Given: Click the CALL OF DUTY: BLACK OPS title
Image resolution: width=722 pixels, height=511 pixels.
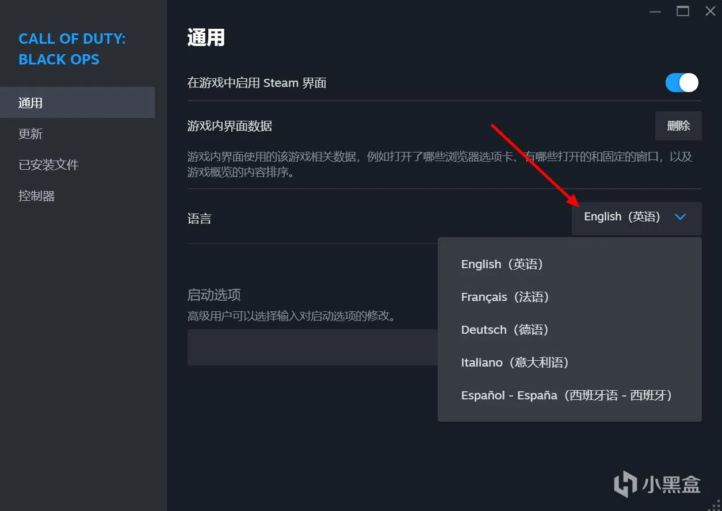Looking at the screenshot, I should (72, 49).
